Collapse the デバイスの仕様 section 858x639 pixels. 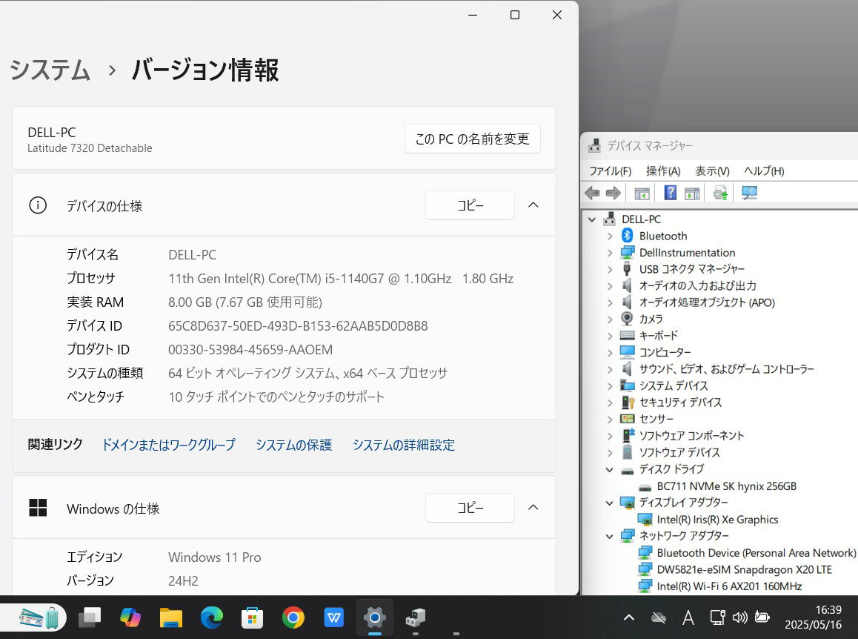(533, 205)
